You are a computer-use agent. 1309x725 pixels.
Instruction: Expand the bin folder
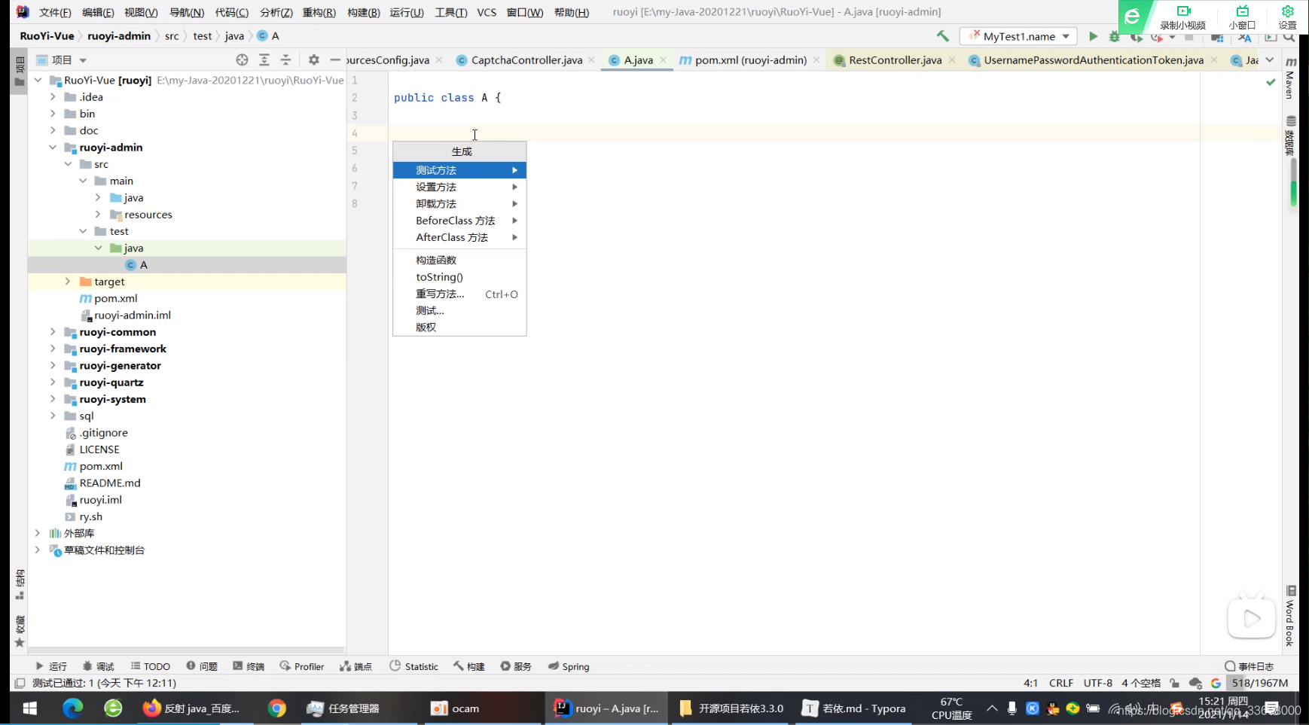click(53, 114)
